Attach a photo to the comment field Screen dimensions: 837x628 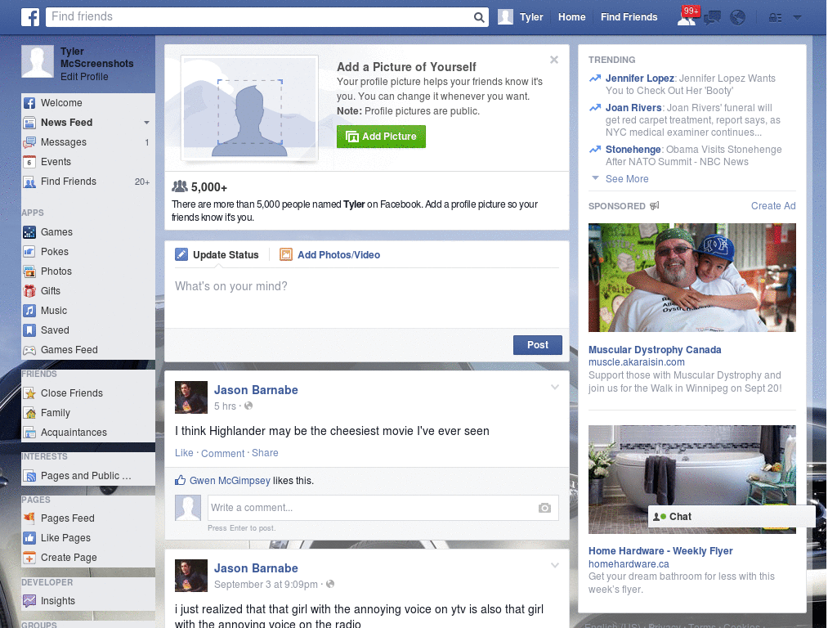click(x=544, y=508)
